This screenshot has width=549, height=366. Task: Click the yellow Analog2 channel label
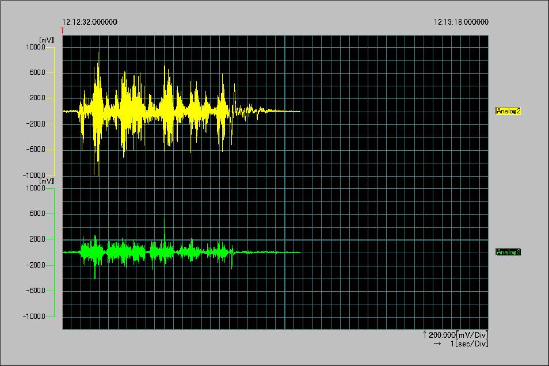508,111
